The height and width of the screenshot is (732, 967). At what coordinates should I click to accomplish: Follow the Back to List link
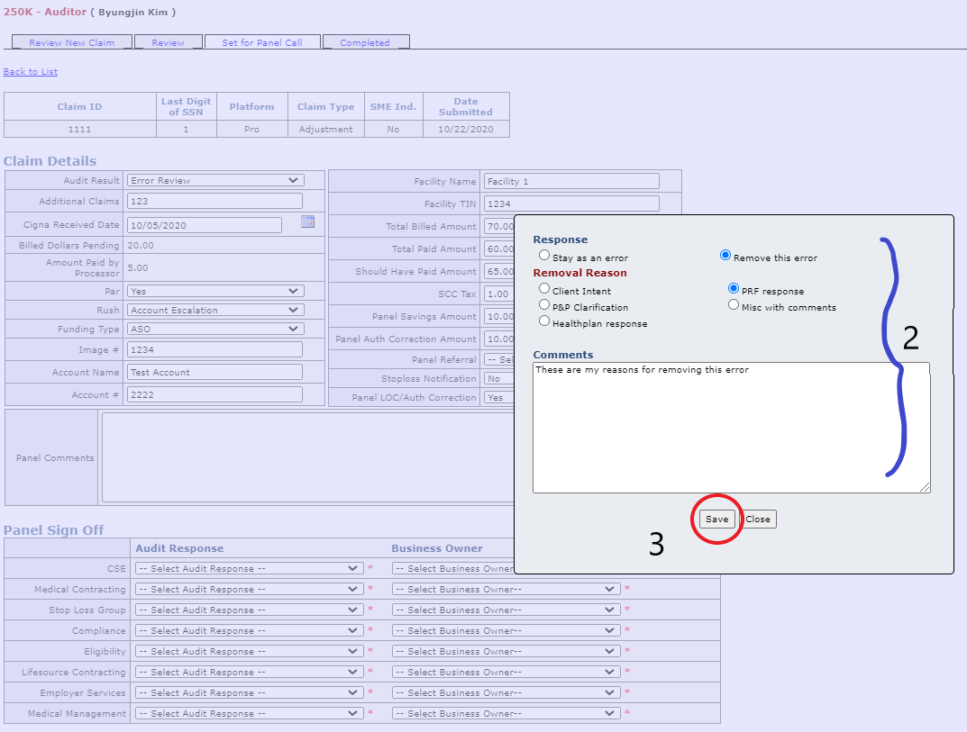click(x=31, y=71)
